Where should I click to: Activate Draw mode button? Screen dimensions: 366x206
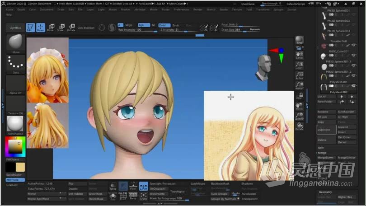tap(40, 28)
